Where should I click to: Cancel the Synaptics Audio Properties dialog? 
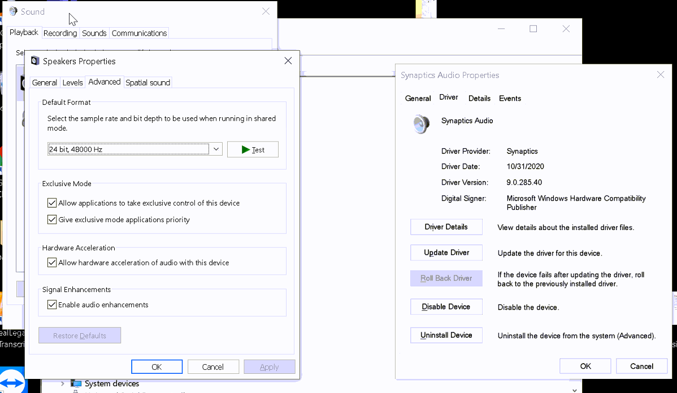pyautogui.click(x=641, y=366)
